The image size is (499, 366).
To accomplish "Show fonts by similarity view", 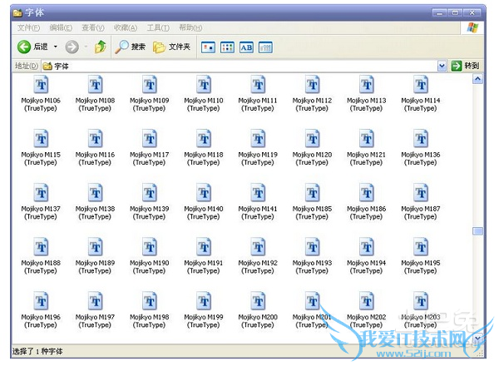I will pos(246,47).
